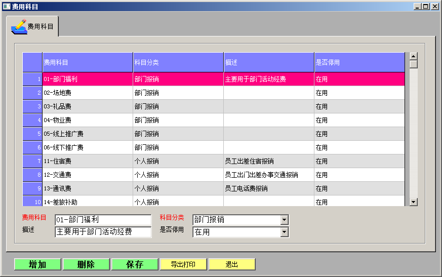
Task: Click the 增加 button
Action: 37,264
